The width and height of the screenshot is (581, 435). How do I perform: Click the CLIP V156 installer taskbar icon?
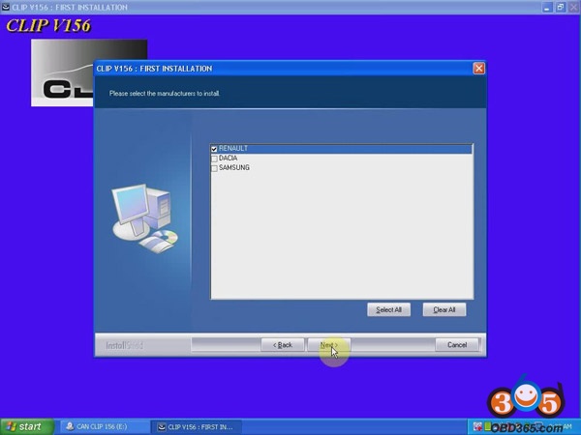(x=162, y=427)
